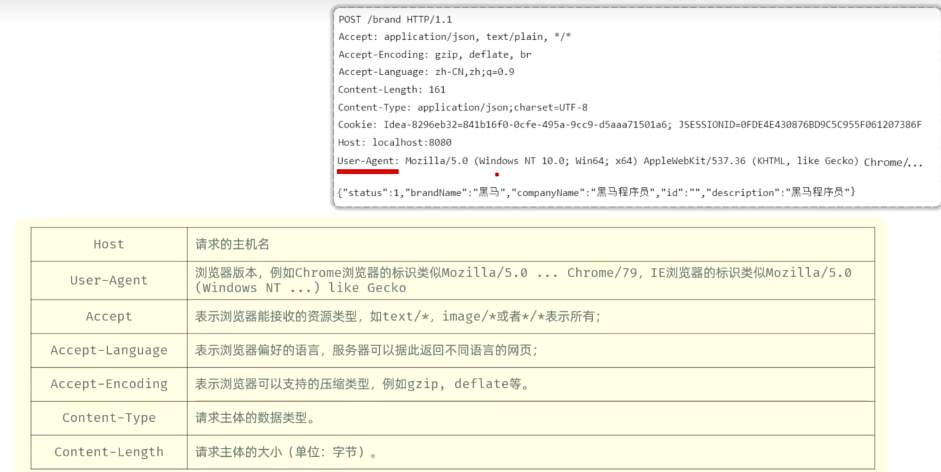Click the description mentioning gzip, deflate
941x472 pixels.
pos(361,384)
